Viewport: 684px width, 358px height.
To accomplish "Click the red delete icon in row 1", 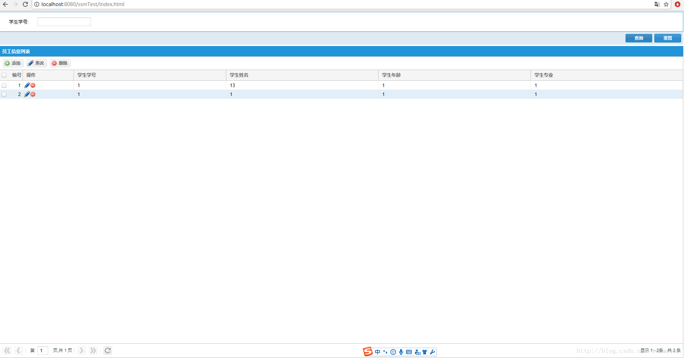I will (x=33, y=85).
